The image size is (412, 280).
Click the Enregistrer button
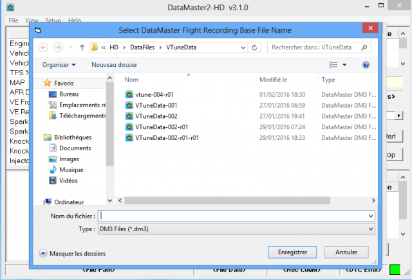tap(292, 252)
